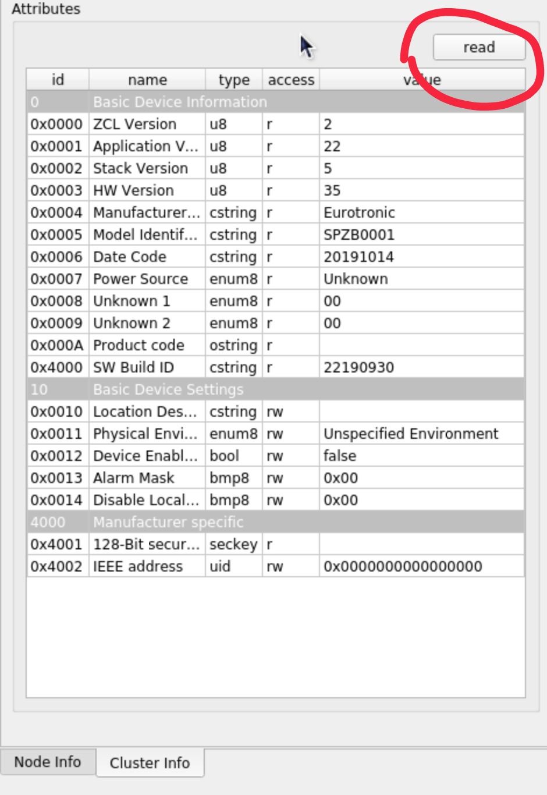Click the bool type cell
The height and width of the screenshot is (795, 547).
(x=233, y=456)
